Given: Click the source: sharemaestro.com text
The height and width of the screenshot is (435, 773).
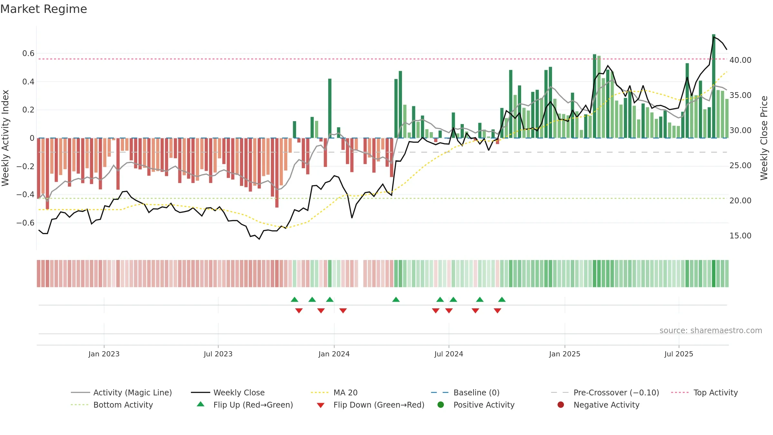Looking at the screenshot, I should (x=711, y=330).
